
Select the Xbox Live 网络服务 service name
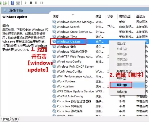(x=69, y=106)
